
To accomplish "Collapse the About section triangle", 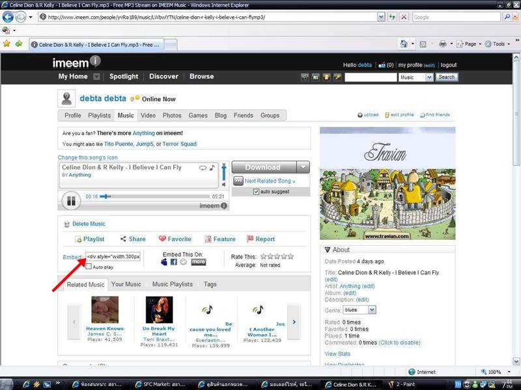I will tap(328, 250).
